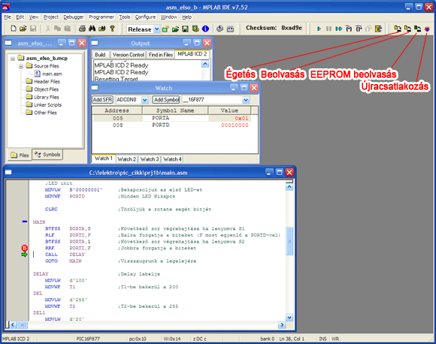Select the Linker Scripts folder
Image resolution: width=436 pixels, height=344 pixels.
pyautogui.click(x=44, y=104)
